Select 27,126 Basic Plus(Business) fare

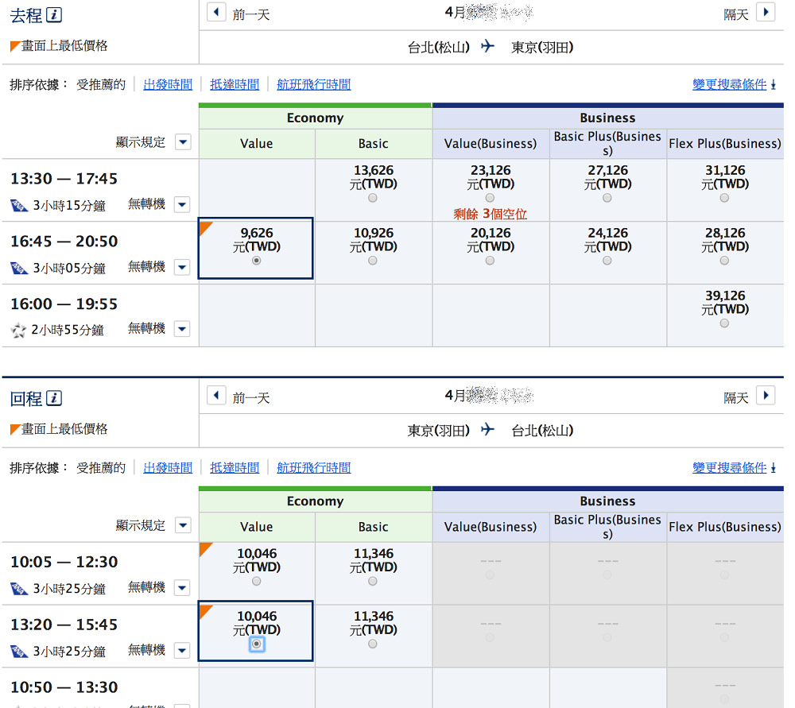(x=607, y=198)
